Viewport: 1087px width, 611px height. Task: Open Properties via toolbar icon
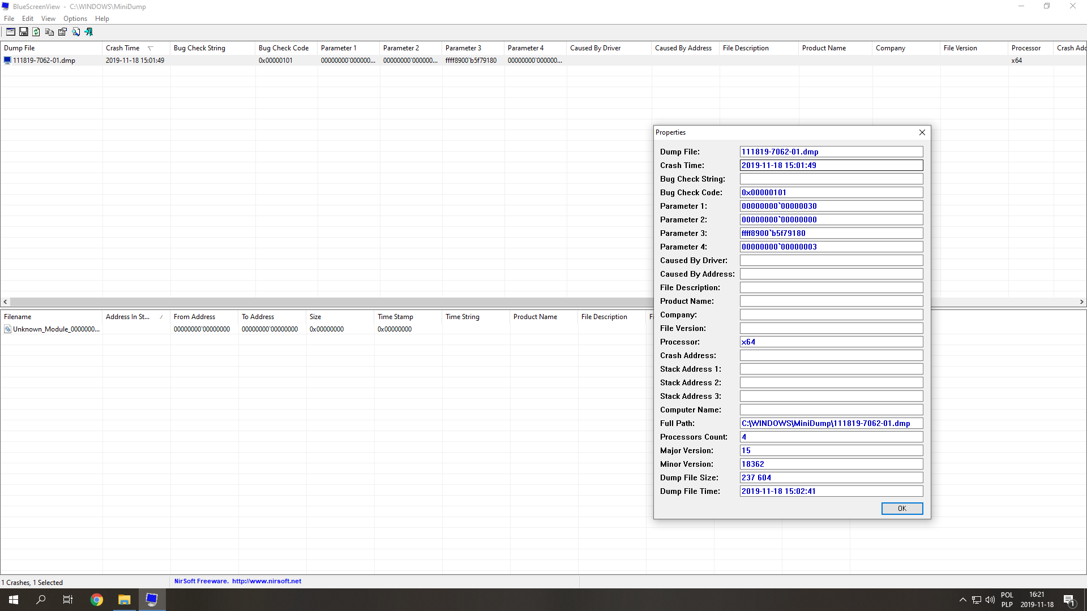click(x=63, y=32)
